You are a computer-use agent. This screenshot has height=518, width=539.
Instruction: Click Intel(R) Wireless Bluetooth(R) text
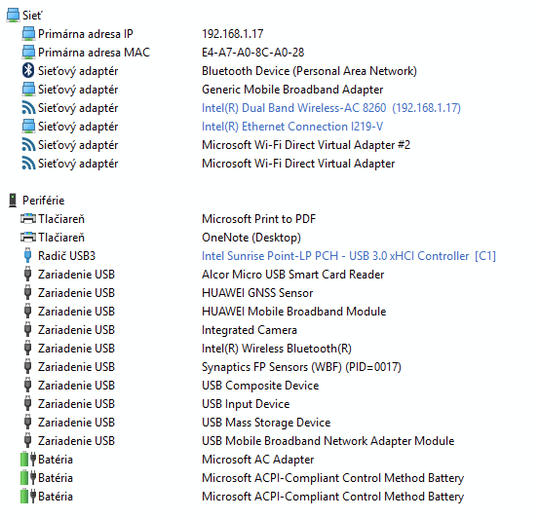277,349
